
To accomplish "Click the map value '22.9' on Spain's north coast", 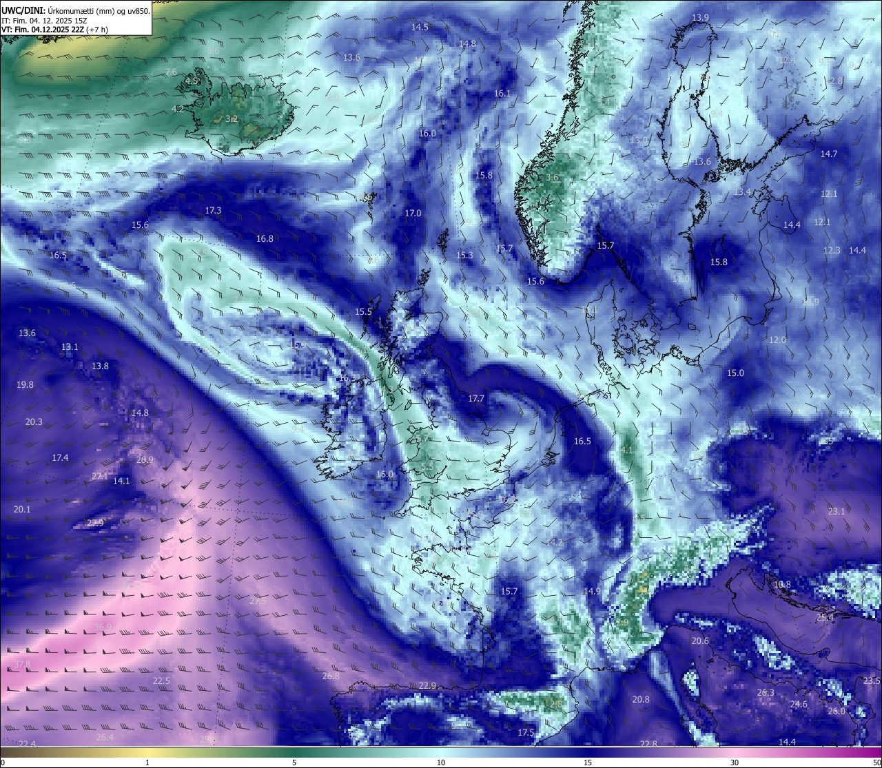I will pyautogui.click(x=428, y=686).
